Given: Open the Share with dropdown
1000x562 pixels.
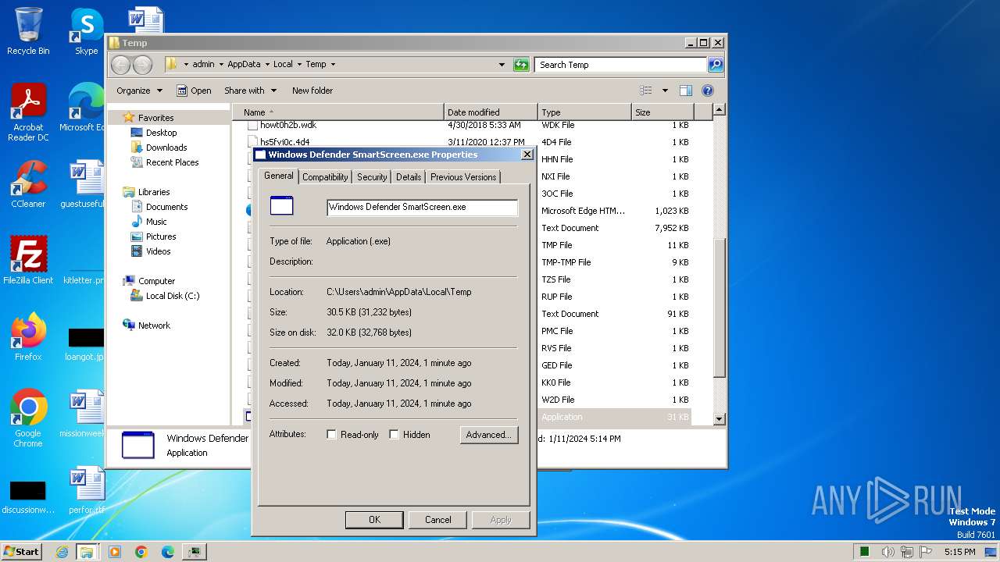Looking at the screenshot, I should [x=249, y=91].
